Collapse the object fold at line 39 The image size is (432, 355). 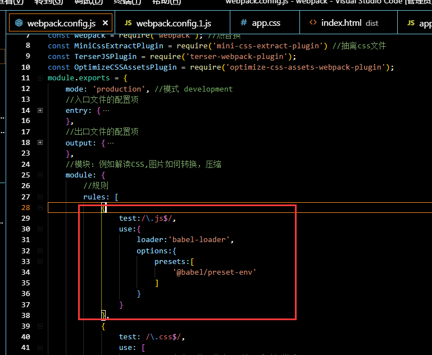tap(40, 326)
